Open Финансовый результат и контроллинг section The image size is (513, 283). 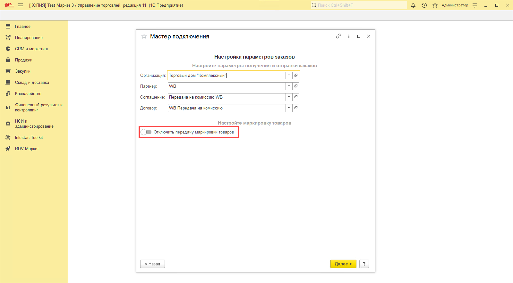tap(34, 107)
